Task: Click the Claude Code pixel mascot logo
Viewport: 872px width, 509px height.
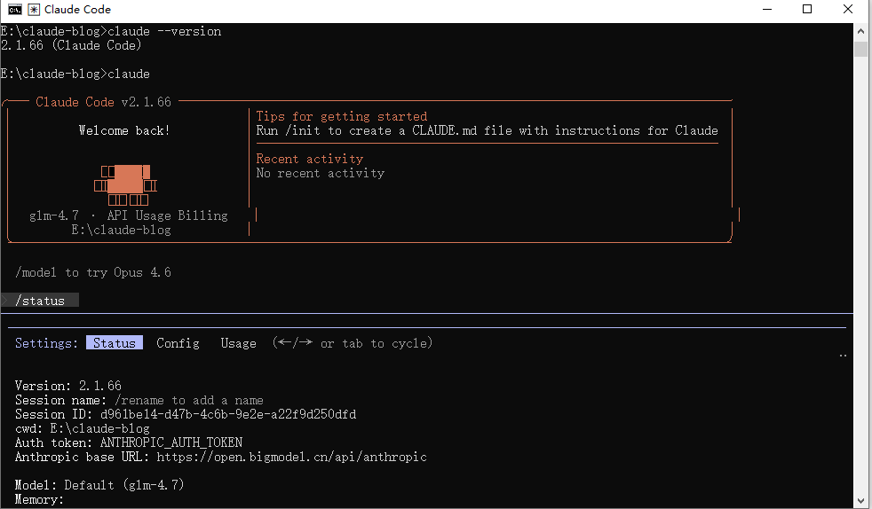Action: coord(126,185)
